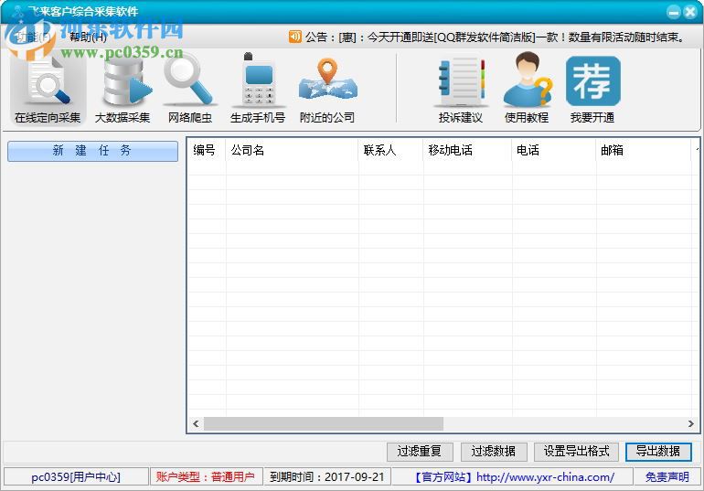Image resolution: width=704 pixels, height=491 pixels.
Task: Sort by the 电话 column header
Action: [x=554, y=150]
